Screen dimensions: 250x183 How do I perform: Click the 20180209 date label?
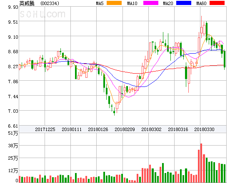(x=125, y=129)
